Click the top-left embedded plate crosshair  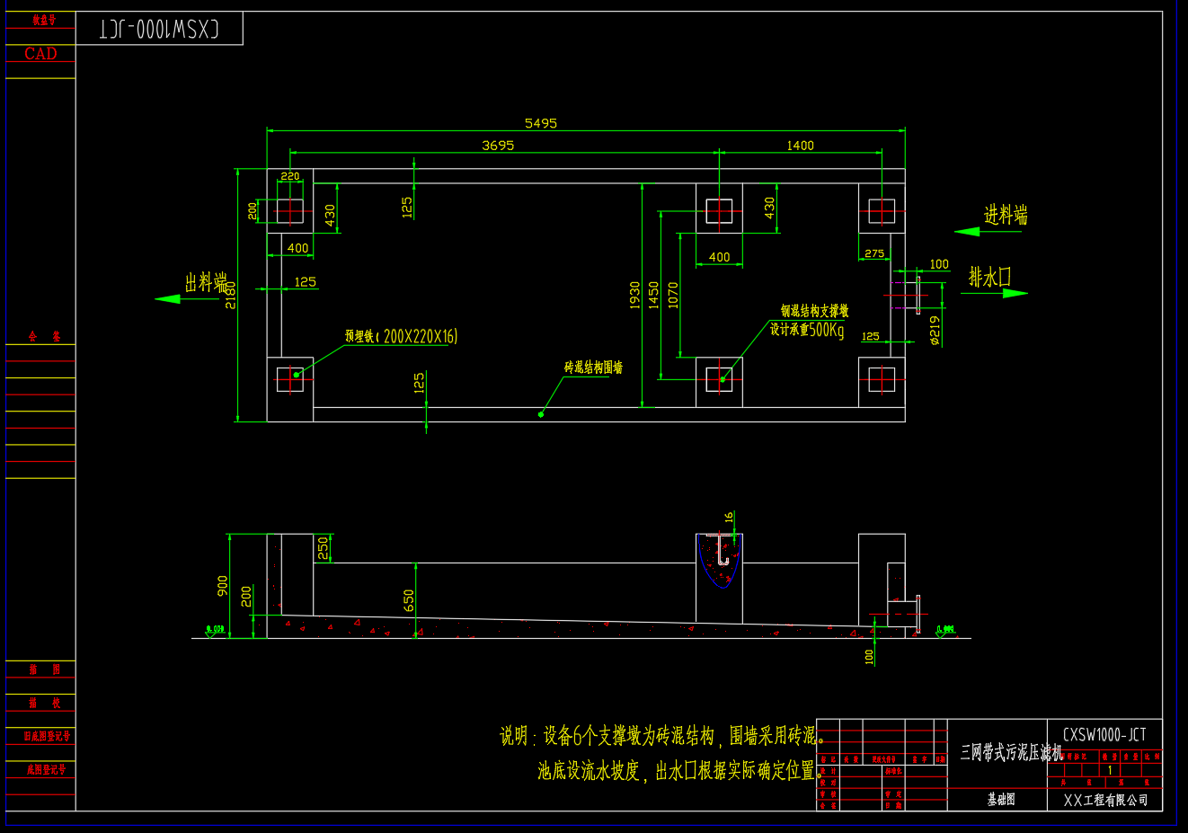click(x=289, y=210)
